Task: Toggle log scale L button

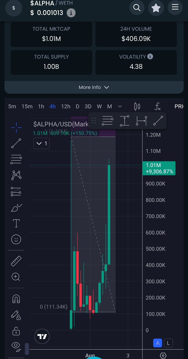Action: click(168, 343)
